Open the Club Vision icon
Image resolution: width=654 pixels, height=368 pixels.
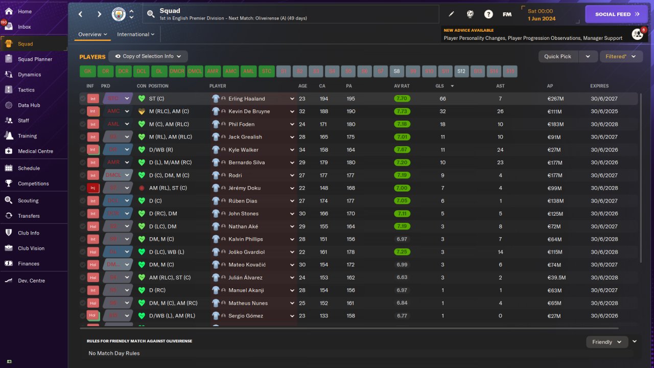pos(9,248)
